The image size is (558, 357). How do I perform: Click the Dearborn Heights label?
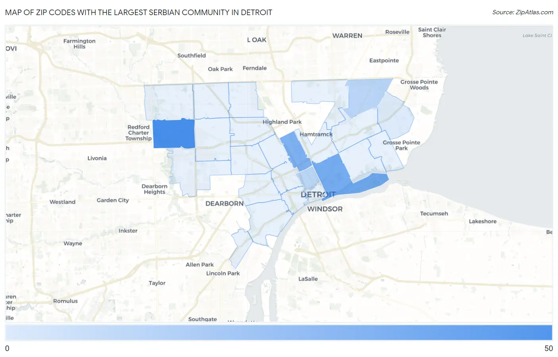point(154,189)
